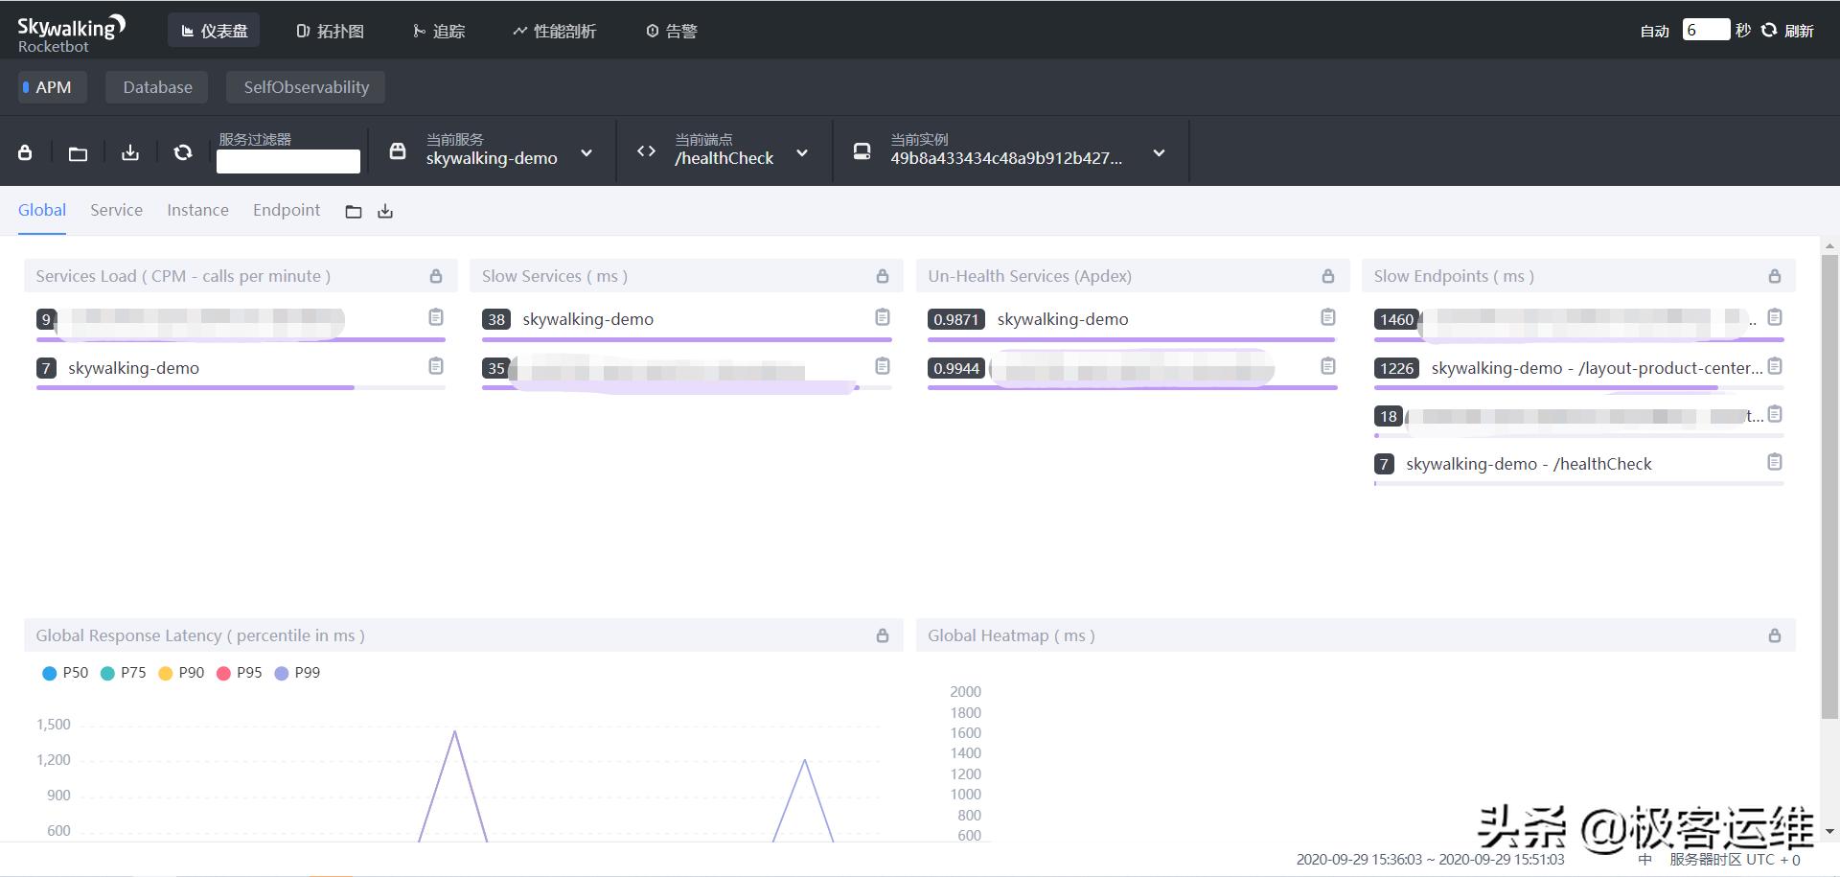Copy skywalking-demo in Slow Services list
The height and width of the screenshot is (877, 1840).
pyautogui.click(x=883, y=317)
